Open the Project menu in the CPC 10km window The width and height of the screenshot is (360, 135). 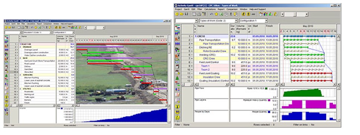tap(178, 9)
